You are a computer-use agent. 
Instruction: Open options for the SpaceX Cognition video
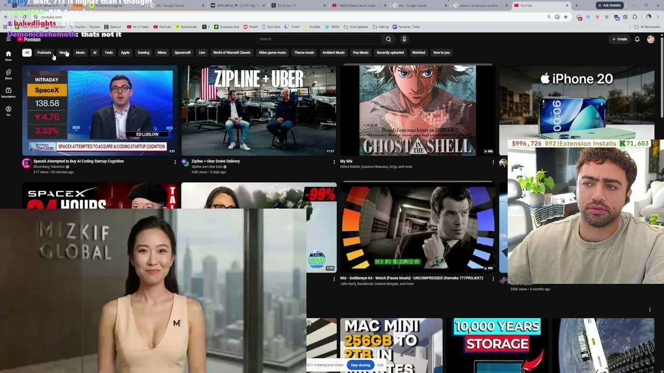[x=175, y=162]
